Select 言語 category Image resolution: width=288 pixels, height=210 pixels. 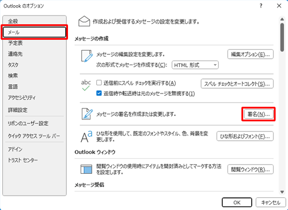(13, 87)
